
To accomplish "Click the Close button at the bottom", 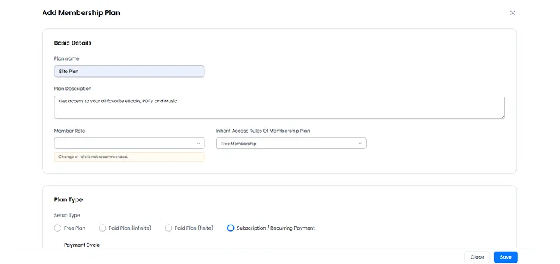I will point(477,257).
